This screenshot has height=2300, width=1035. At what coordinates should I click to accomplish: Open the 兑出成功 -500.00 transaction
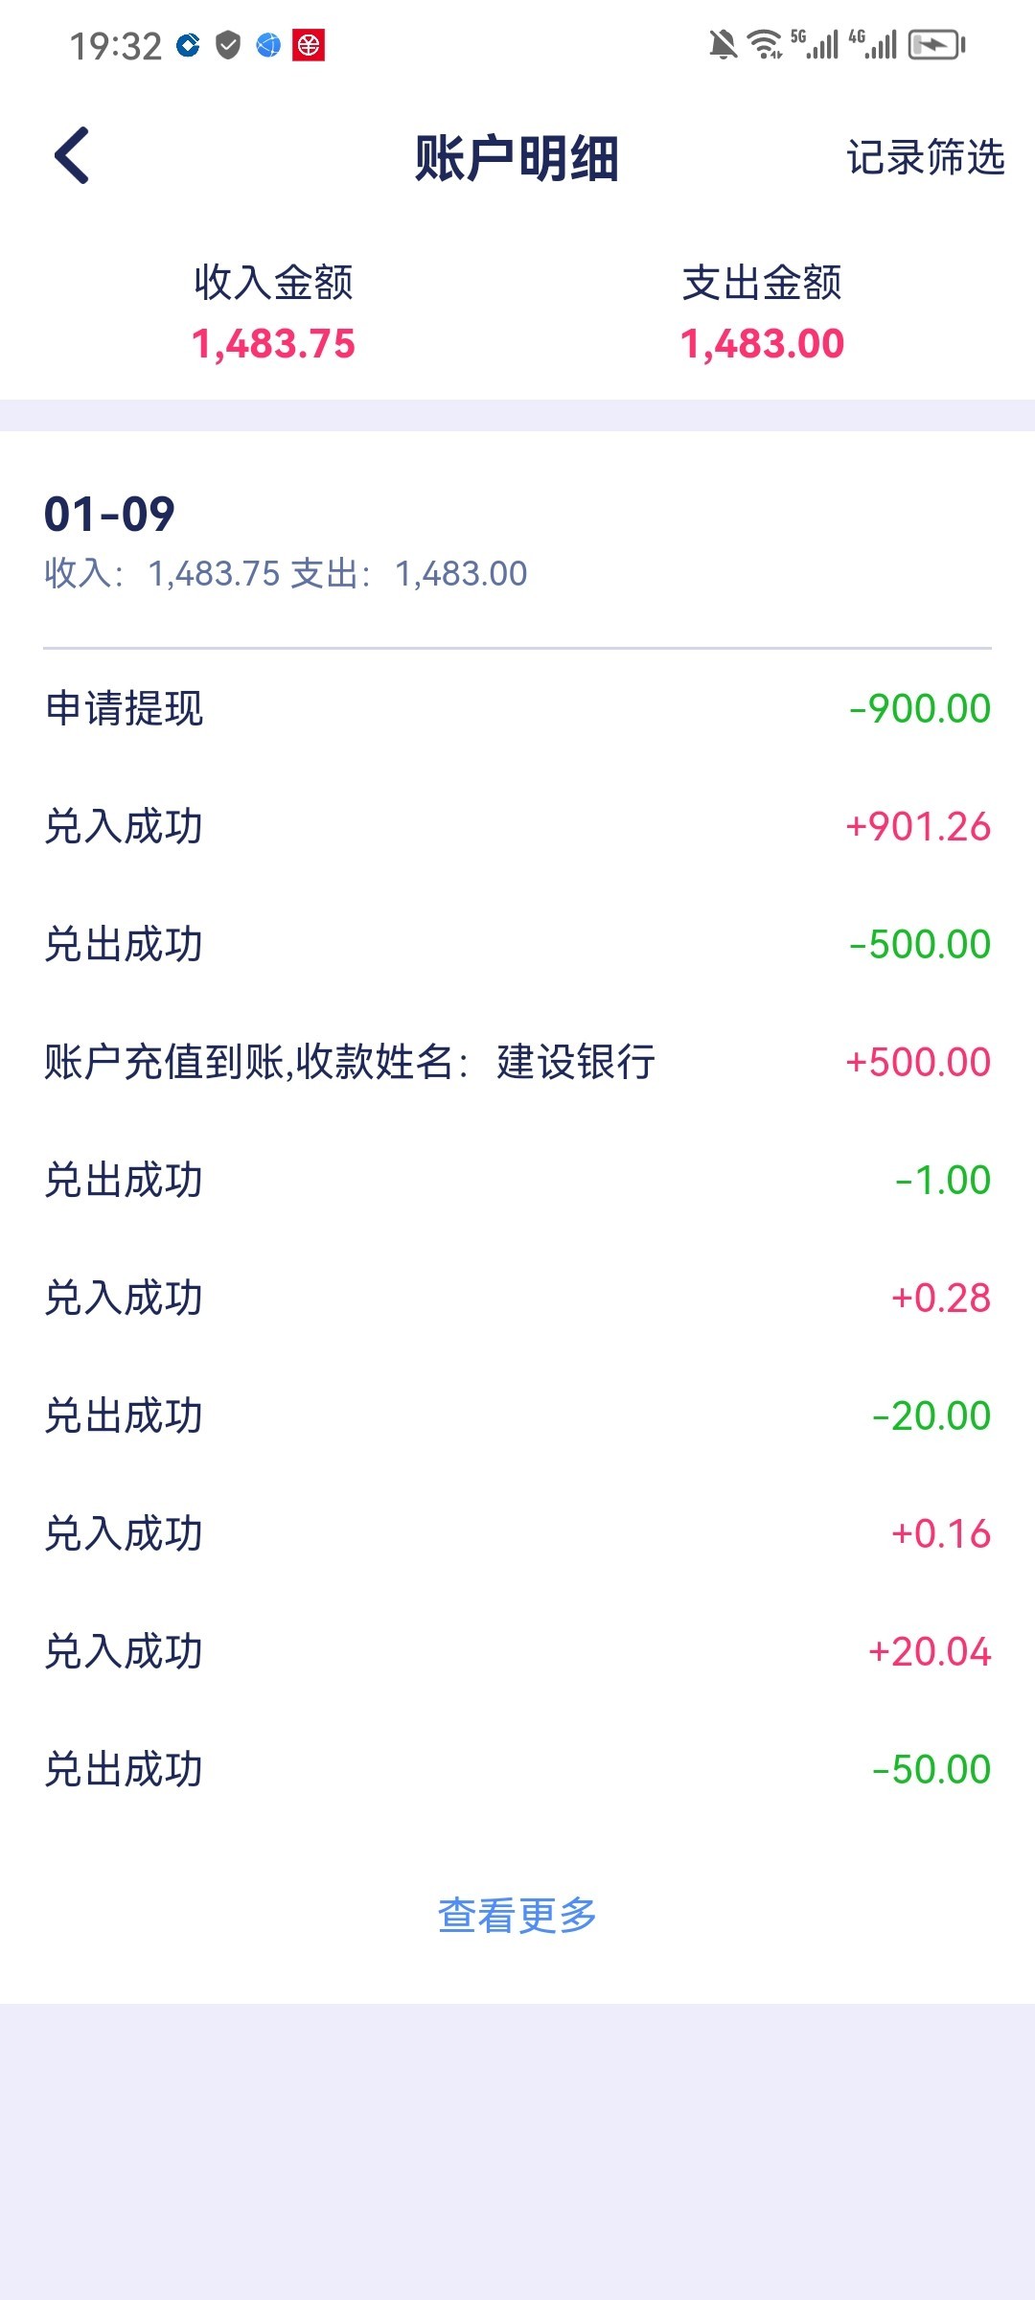(517, 945)
